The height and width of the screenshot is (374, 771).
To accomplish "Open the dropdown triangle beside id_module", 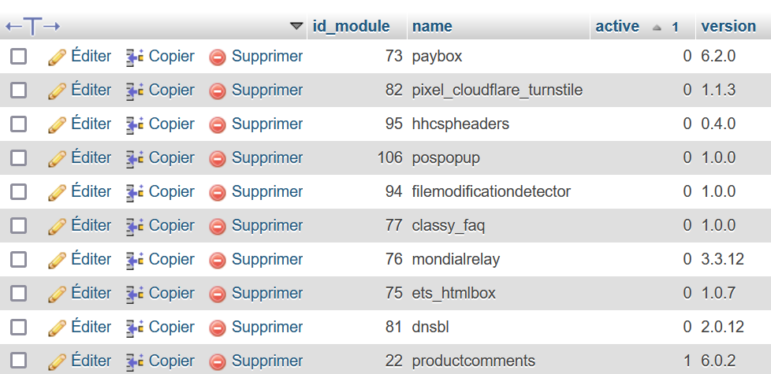I will click(296, 25).
